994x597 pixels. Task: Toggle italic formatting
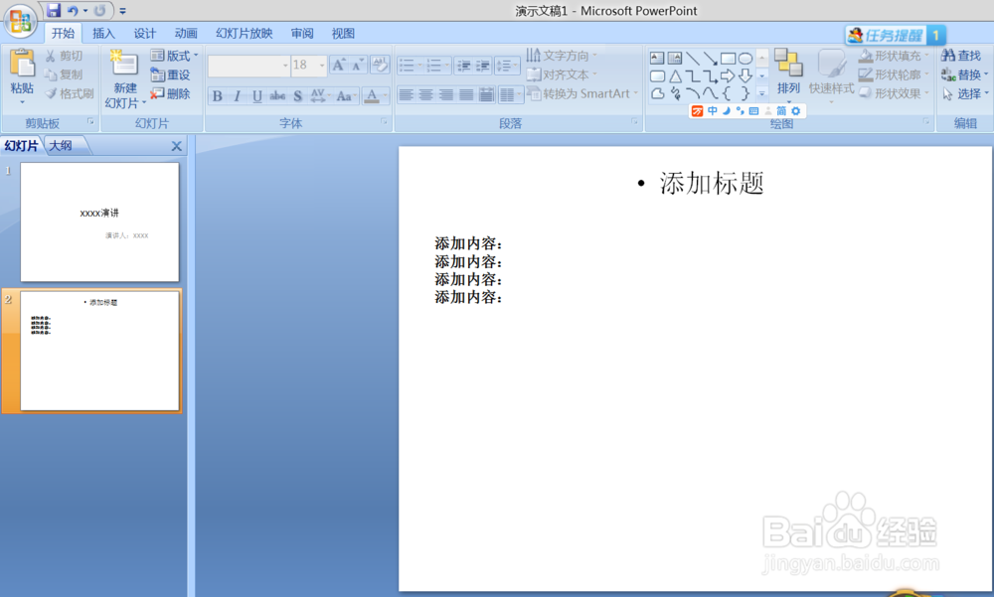click(x=238, y=95)
